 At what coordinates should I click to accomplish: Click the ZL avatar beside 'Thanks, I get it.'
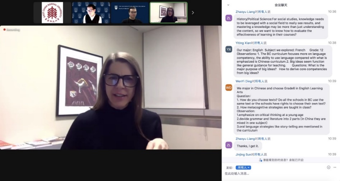[229, 145]
